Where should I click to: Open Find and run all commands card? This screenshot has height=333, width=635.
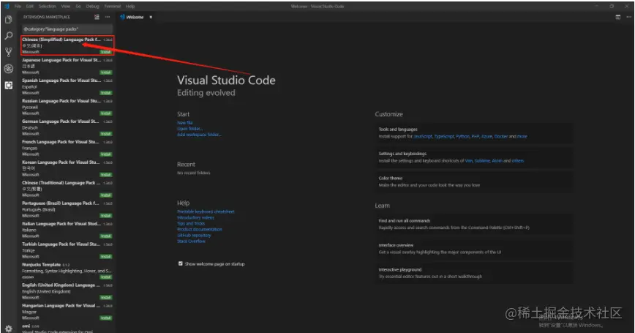474,224
